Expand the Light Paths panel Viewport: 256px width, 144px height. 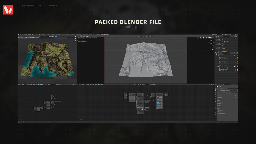pos(217,97)
